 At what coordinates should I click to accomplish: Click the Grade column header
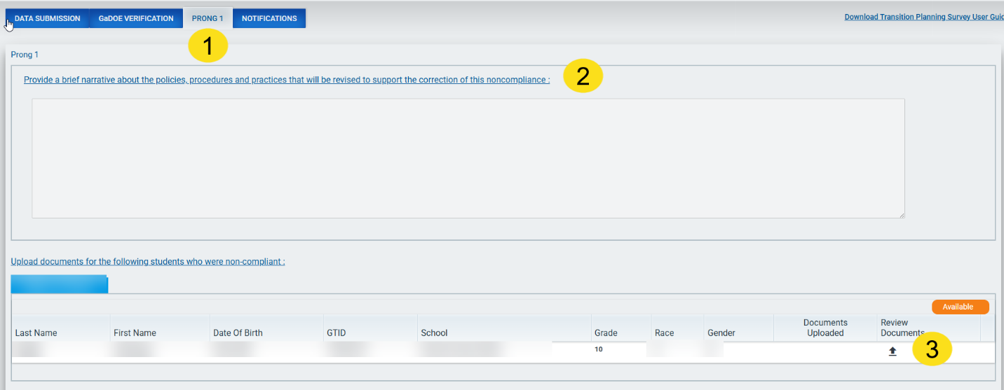606,333
